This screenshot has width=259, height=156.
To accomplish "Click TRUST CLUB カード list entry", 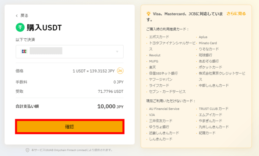I will pyautogui.click(x=213, y=109).
